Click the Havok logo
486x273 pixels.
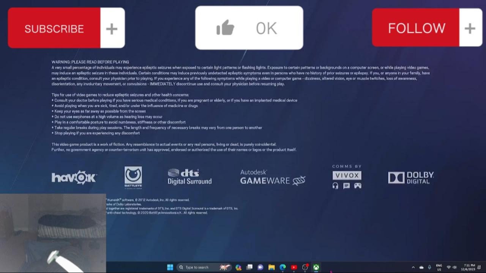pyautogui.click(x=74, y=177)
